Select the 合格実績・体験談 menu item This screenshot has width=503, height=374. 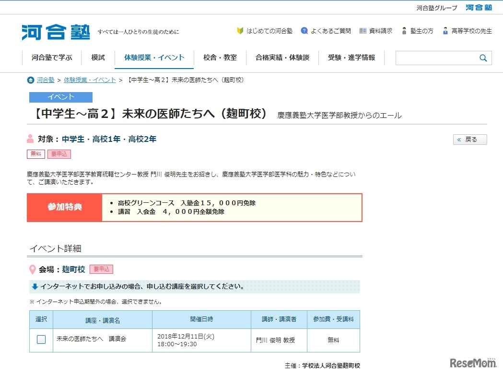(282, 58)
